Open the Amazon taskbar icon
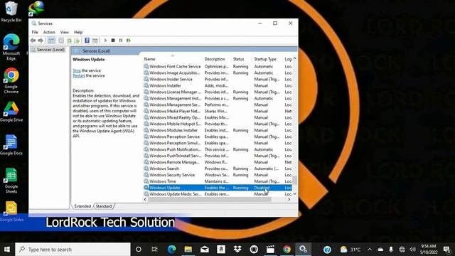This screenshot has height=256, width=455. (x=221, y=250)
